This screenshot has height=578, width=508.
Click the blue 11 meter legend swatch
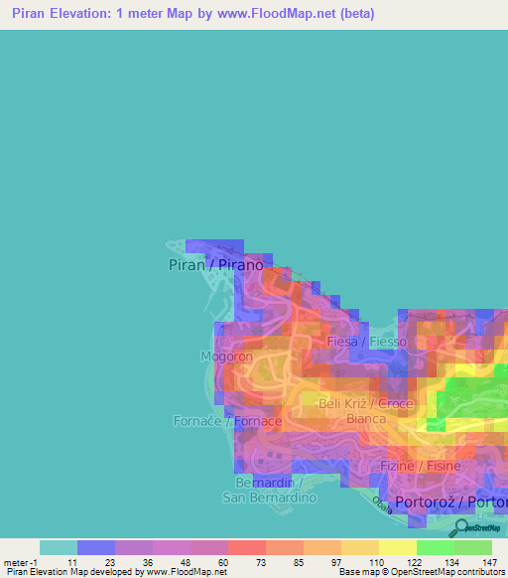click(96, 547)
